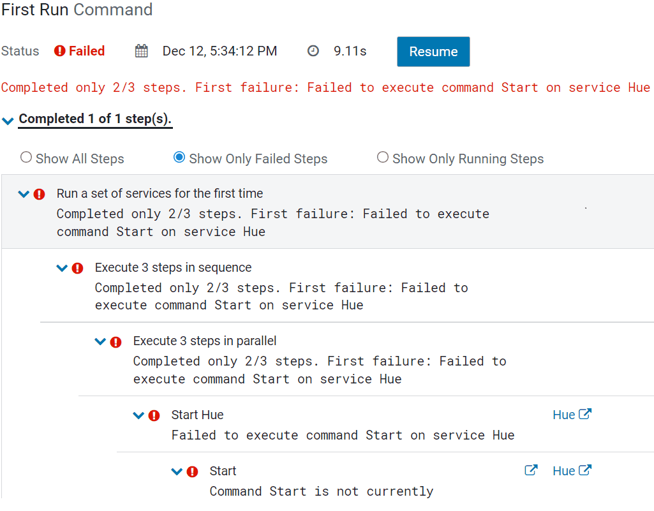Click the Resume button
Screen dimensions: 654x511
pyautogui.click(x=433, y=52)
